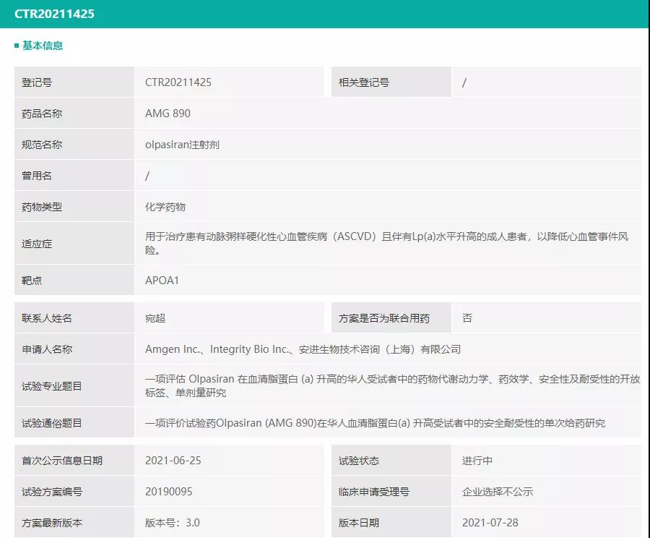Screen dimensions: 650x538
Task: Click the AMG 890 drug name value
Action: [x=168, y=114]
